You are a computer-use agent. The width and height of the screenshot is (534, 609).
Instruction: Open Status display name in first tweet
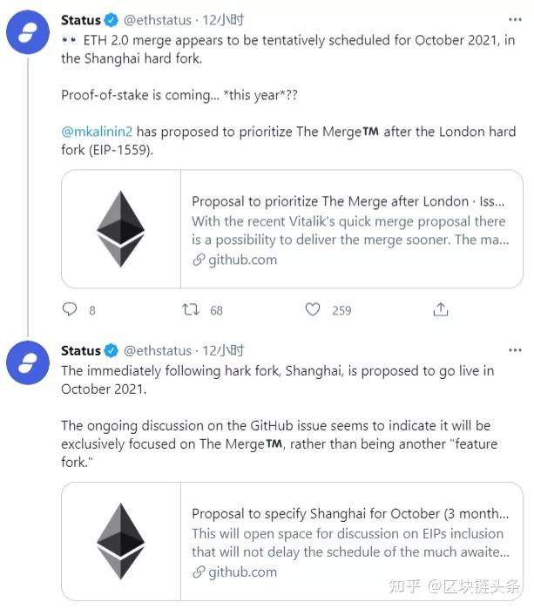click(x=80, y=20)
